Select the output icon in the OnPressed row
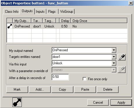134x108 pixels. 10,26
